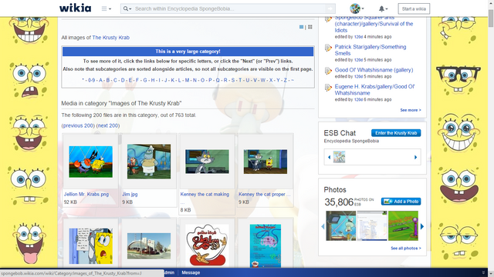Click edit icon beside Good Ol' Whatshisname (gallery)
Image resolution: width=494 pixels, height=277 pixels.
(328, 71)
